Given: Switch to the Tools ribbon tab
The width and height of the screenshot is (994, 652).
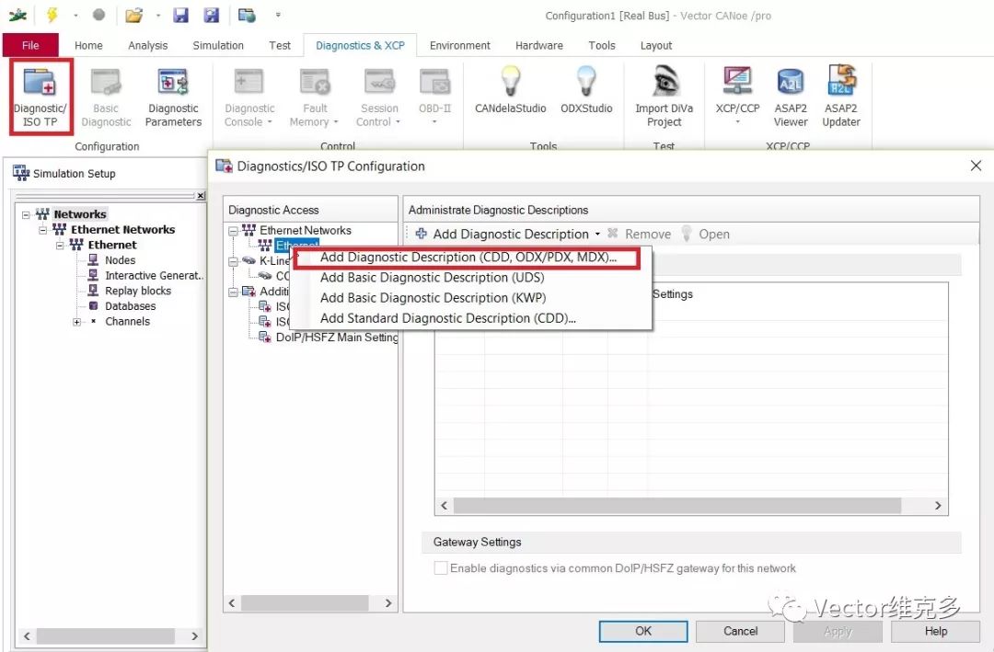Looking at the screenshot, I should 602,46.
